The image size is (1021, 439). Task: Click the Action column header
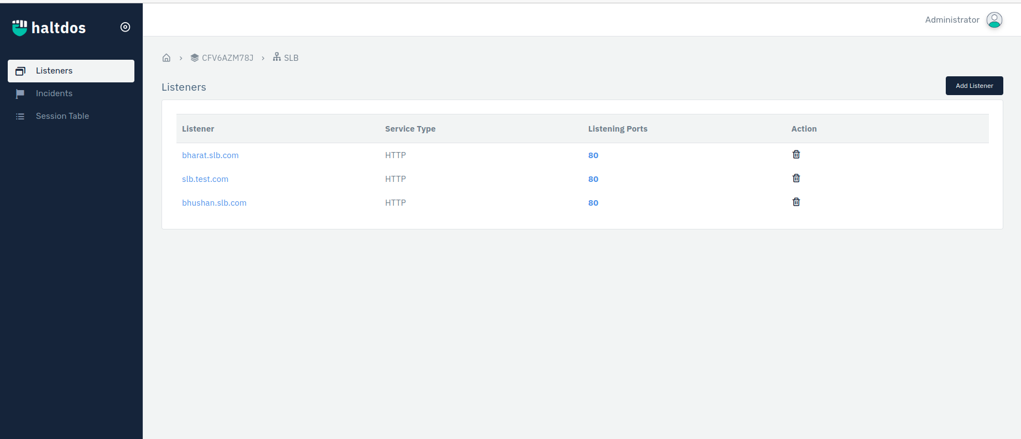[x=804, y=129]
